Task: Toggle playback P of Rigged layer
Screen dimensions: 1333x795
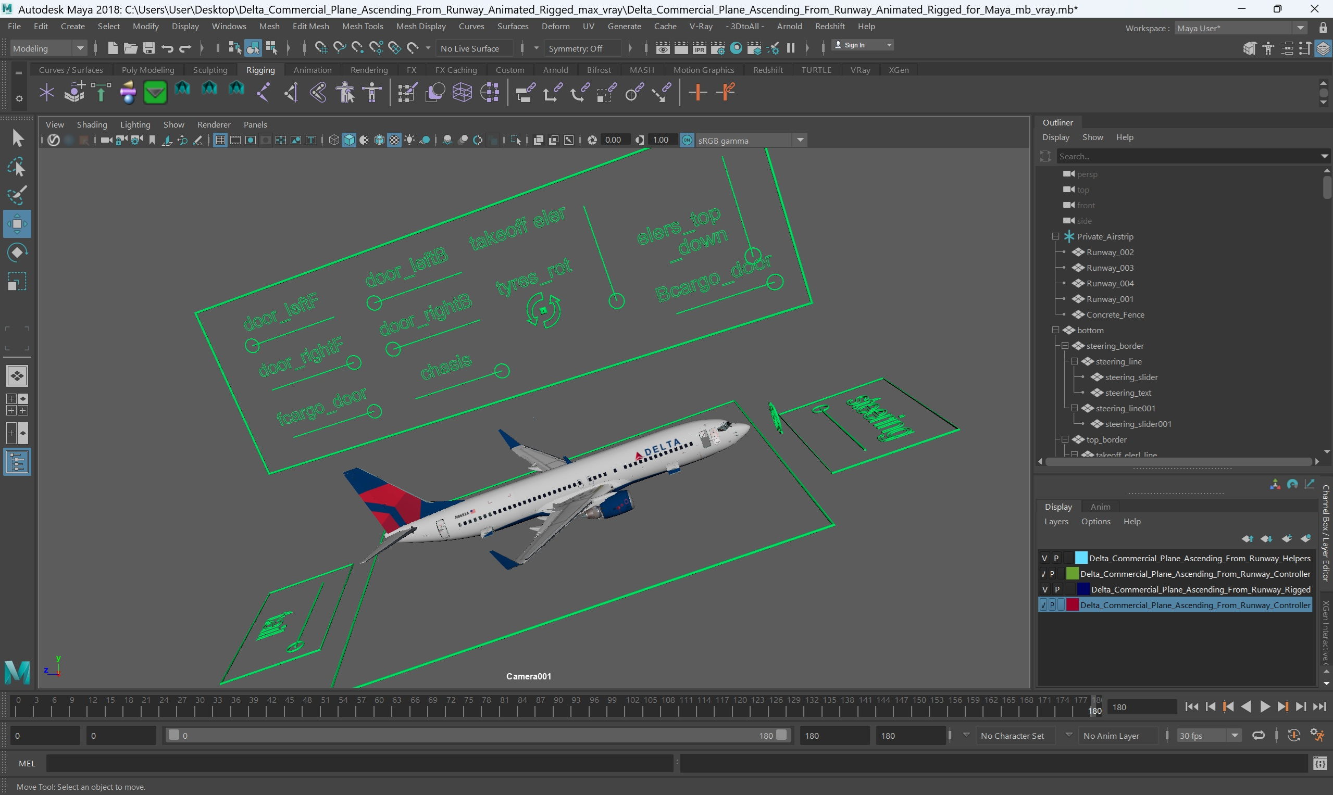Action: 1056,589
